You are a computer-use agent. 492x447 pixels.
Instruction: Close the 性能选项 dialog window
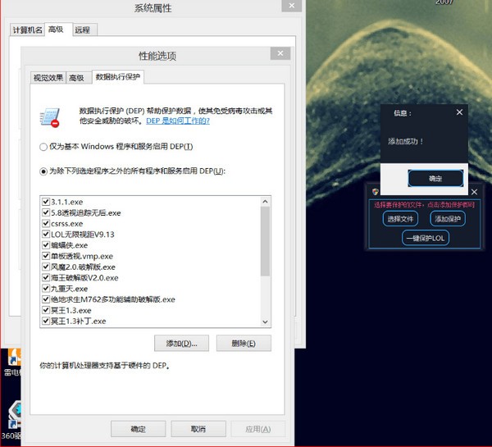[279, 55]
